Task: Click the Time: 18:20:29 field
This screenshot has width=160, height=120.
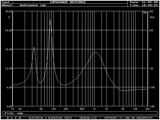Action: tap(144, 5)
